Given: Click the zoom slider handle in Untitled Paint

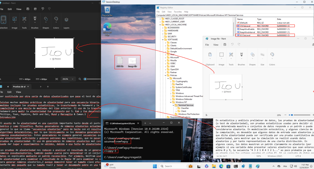Looking at the screenshot, I should pyautogui.click(x=85, y=79).
